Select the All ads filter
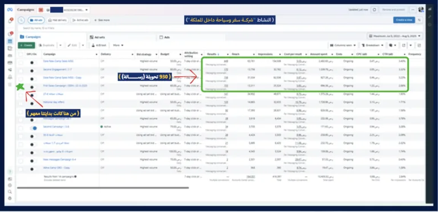This screenshot has width=438, height=212. coord(36,20)
